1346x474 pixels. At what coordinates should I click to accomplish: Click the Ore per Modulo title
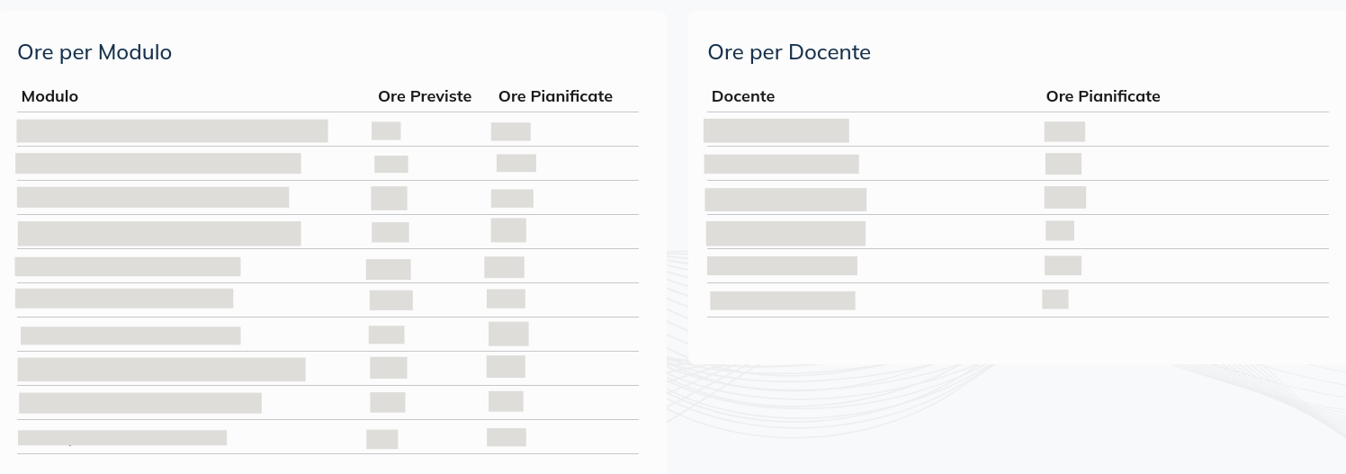tap(94, 52)
